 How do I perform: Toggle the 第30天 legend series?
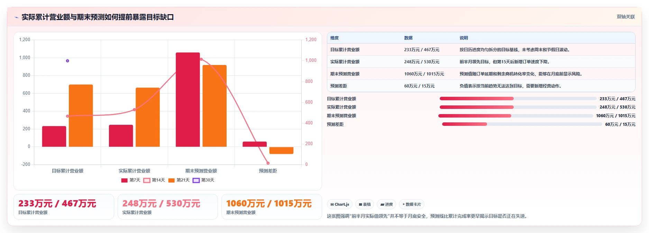pos(203,180)
